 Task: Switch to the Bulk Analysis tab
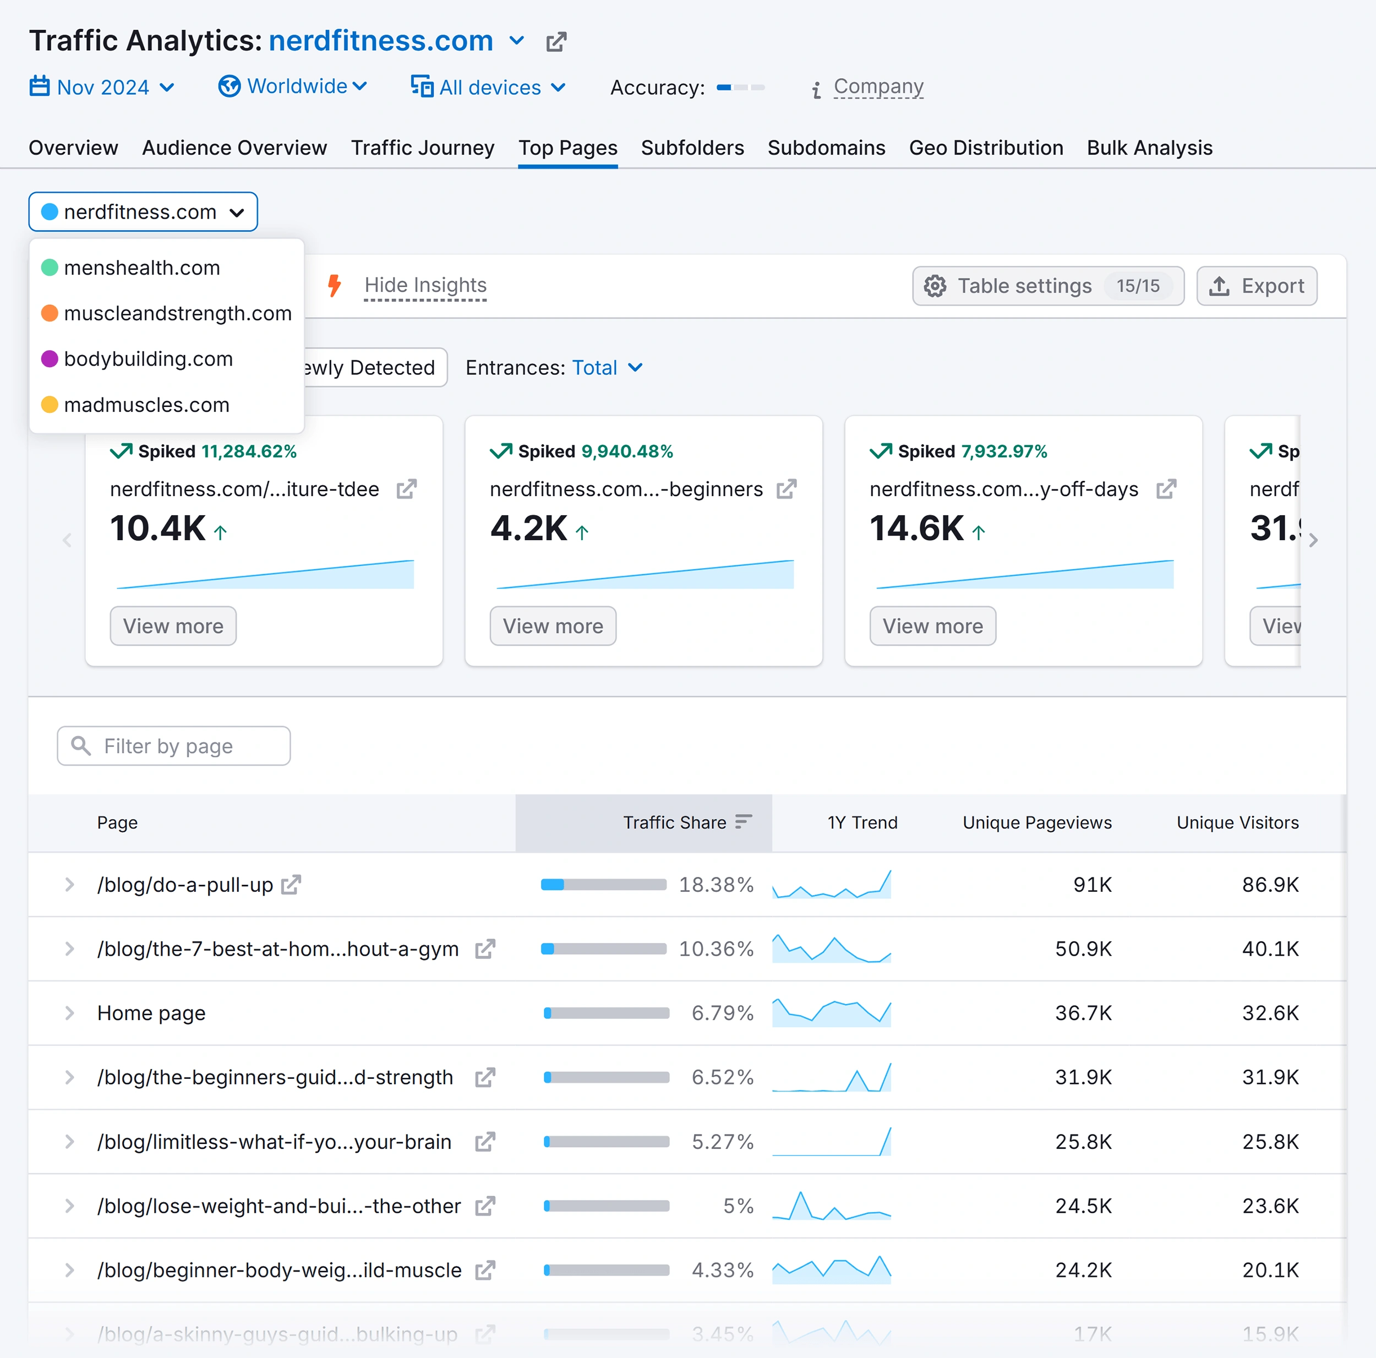(x=1150, y=148)
